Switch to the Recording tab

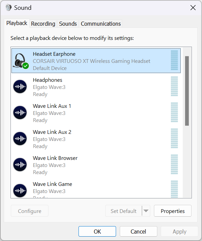[43, 24]
